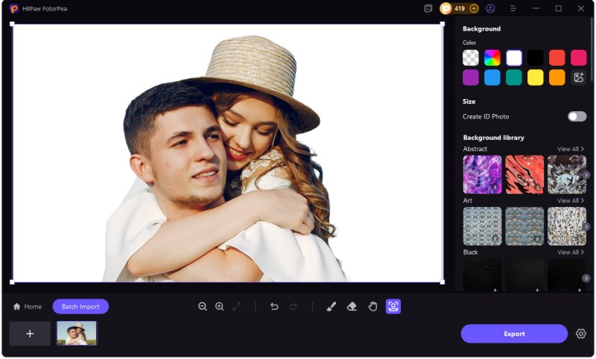Select the red abstract background thumbnail
596x359 pixels.
tap(524, 175)
